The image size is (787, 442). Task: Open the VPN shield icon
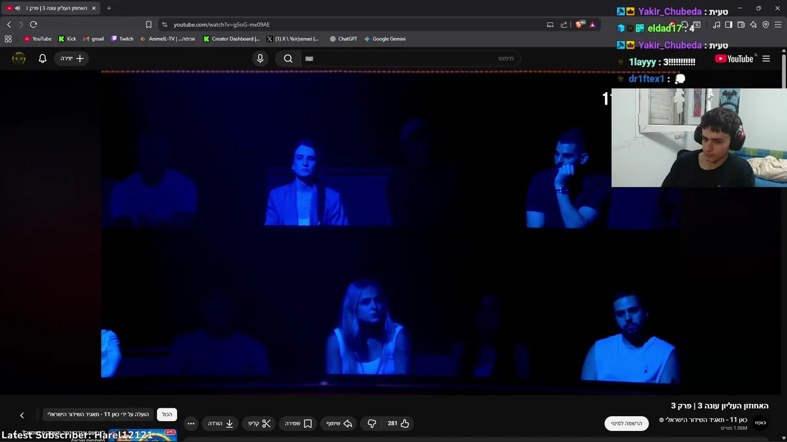(765, 25)
